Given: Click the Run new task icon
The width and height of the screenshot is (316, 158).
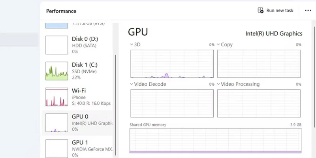Looking at the screenshot, I should tap(261, 11).
